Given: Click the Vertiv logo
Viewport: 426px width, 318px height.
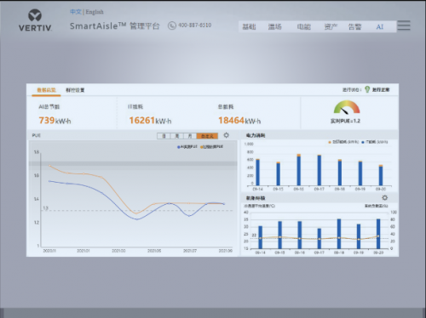Looking at the screenshot, I should pos(35,20).
